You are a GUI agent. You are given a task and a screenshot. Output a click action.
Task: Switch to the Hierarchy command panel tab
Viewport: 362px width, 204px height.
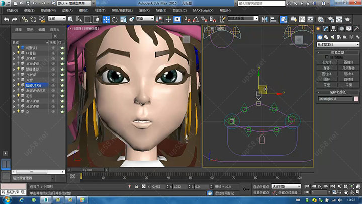coord(333,29)
